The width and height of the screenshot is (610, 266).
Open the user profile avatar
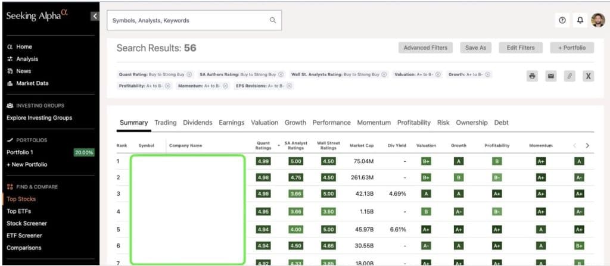(598, 20)
